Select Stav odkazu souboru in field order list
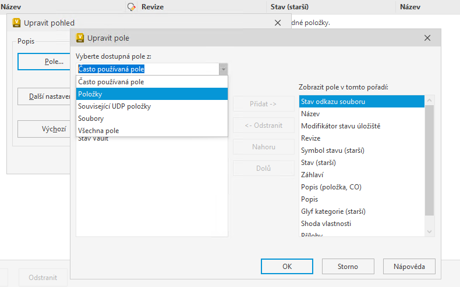The height and width of the screenshot is (287, 460). (x=362, y=102)
